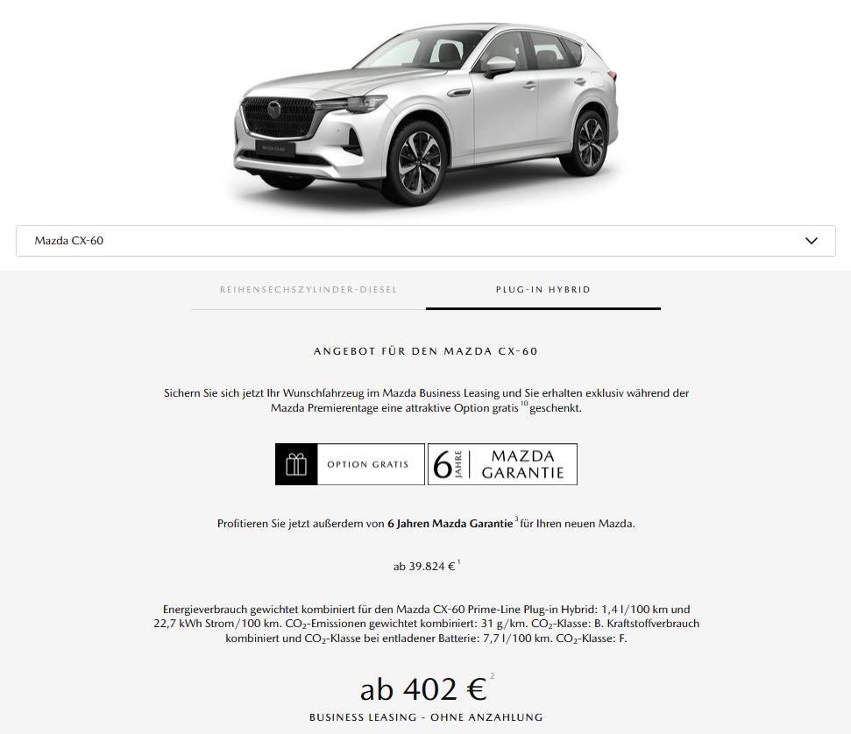Image resolution: width=851 pixels, height=734 pixels.
Task: Click footnote 10 after Option gratis
Action: tap(524, 403)
